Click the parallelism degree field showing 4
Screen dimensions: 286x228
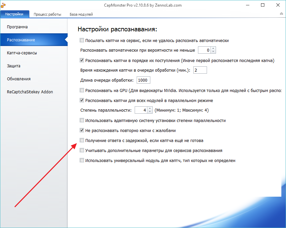141,110
